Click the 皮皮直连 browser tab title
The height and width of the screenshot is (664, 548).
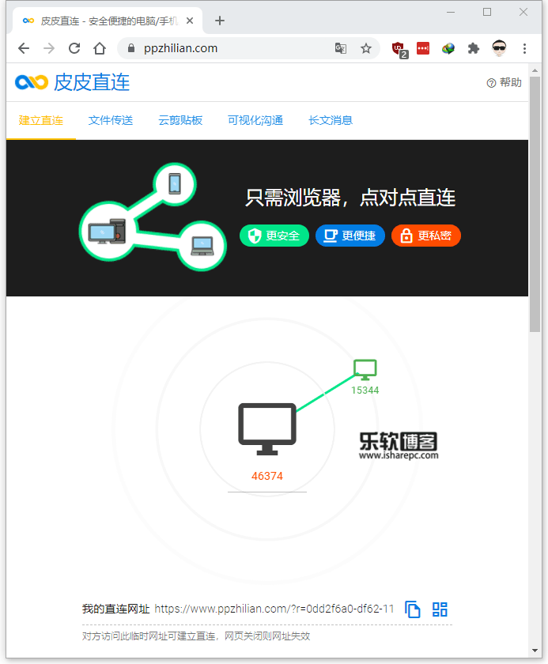tap(109, 21)
